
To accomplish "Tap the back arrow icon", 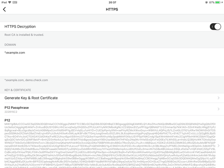I will (4, 9).
